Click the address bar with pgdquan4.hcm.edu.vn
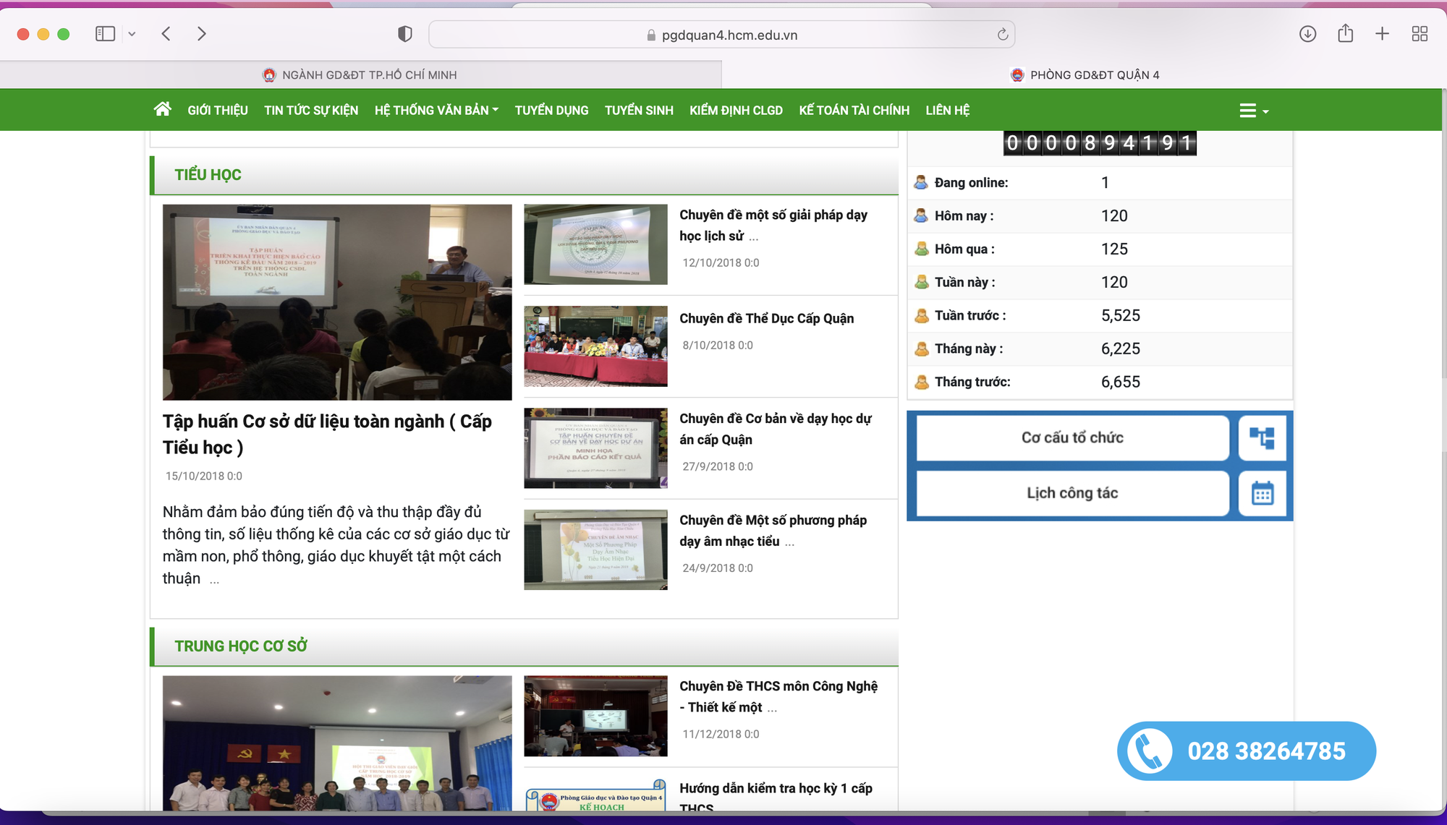1447x825 pixels. coord(722,35)
